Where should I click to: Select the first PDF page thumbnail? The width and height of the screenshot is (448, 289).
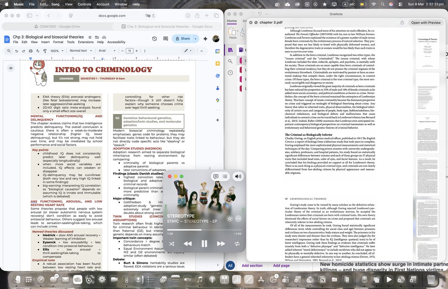427,50
